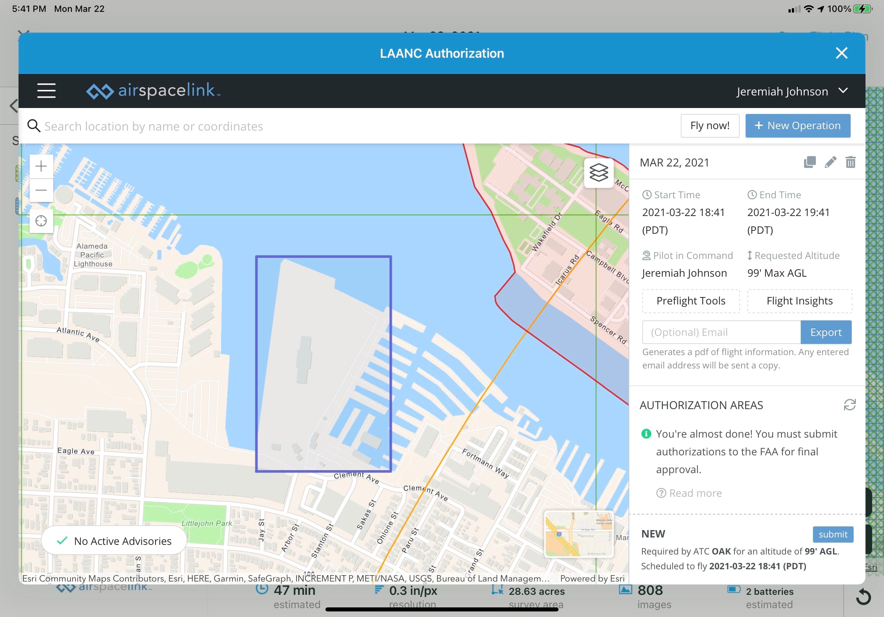Open the hamburger navigation menu
884x617 pixels.
point(47,91)
